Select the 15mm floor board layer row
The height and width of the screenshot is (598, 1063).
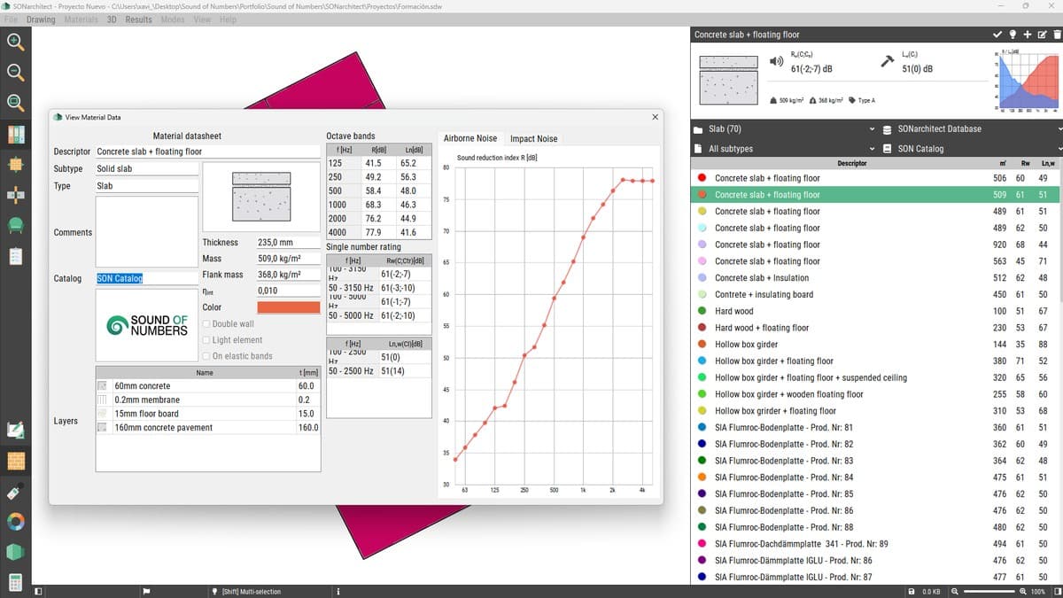[x=207, y=414]
